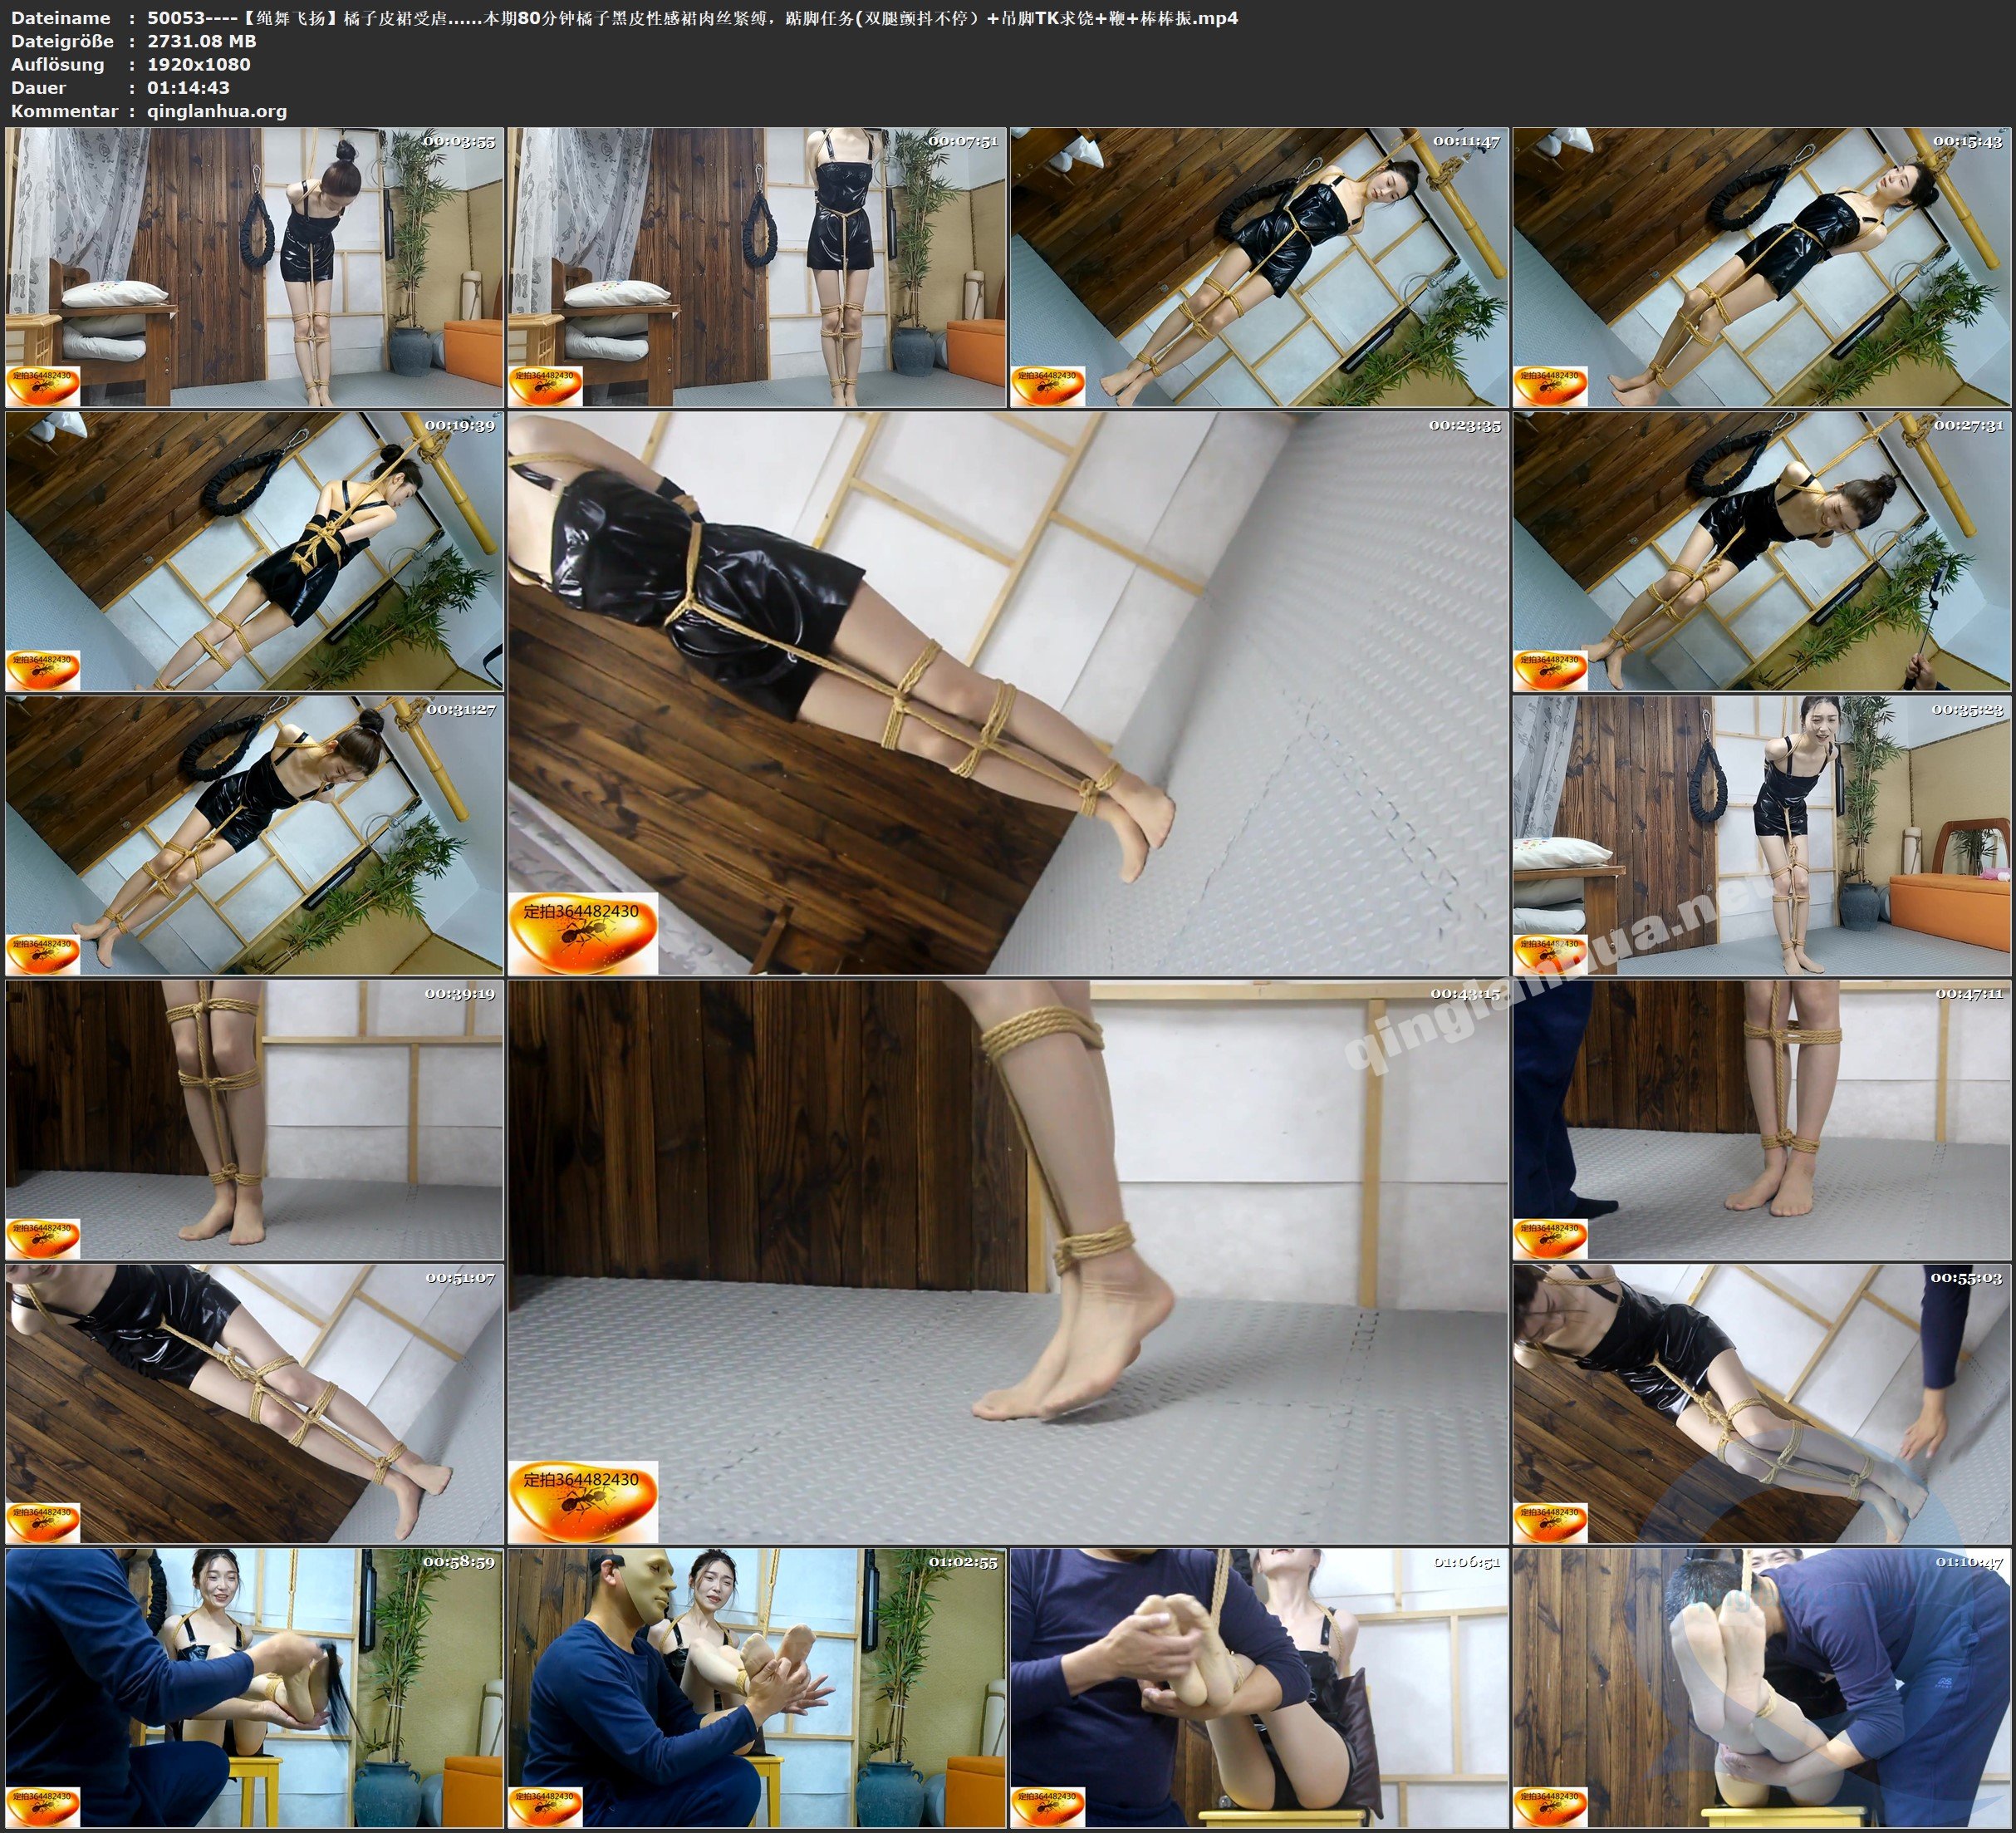Click the thumbnail at 00:39:19
The height and width of the screenshot is (1833, 2016).
pyautogui.click(x=254, y=1119)
